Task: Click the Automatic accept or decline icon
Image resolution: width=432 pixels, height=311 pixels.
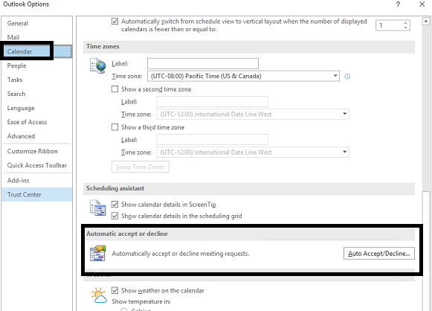Action: click(x=98, y=253)
